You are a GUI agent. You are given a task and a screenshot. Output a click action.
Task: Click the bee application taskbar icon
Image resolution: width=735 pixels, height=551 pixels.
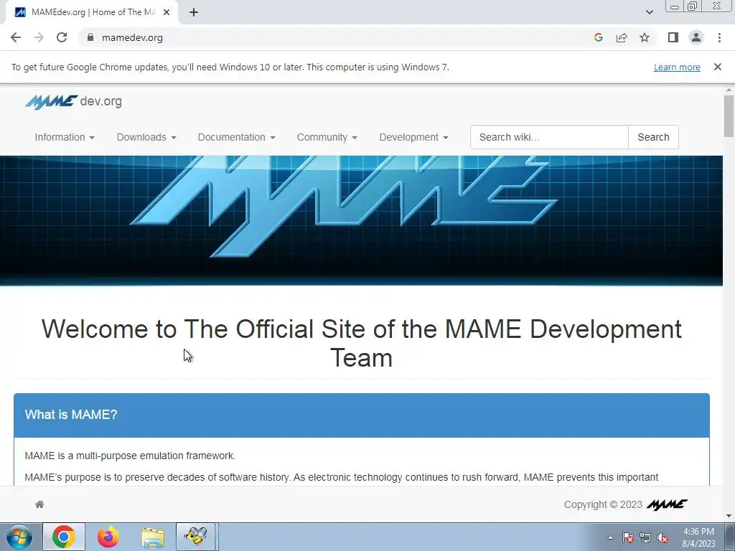click(x=195, y=537)
